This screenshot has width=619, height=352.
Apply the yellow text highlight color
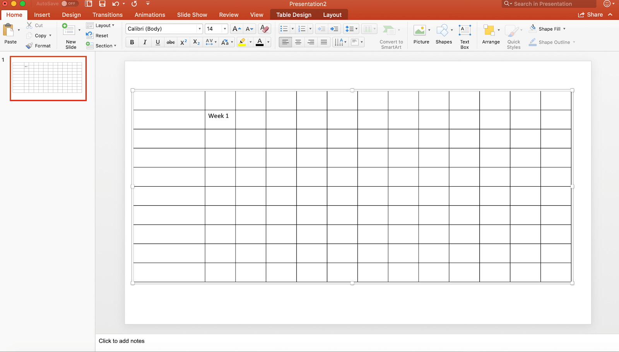(242, 42)
